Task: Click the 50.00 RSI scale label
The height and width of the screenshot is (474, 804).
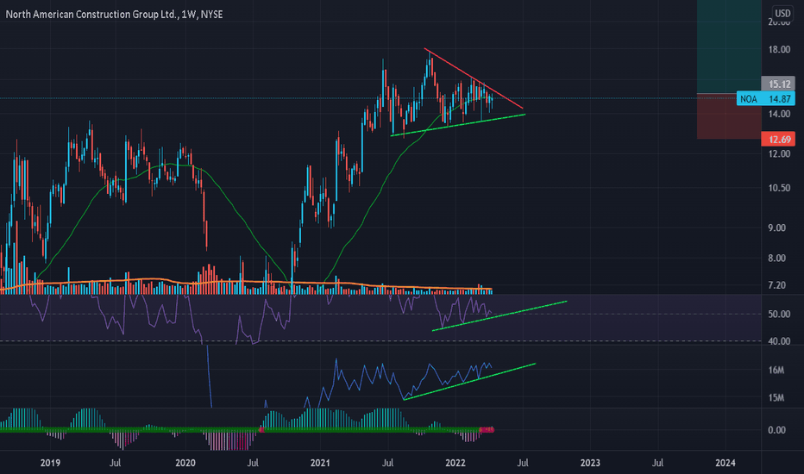Action: click(x=779, y=314)
